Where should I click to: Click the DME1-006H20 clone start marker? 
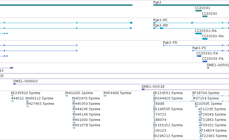pos(15,84)
